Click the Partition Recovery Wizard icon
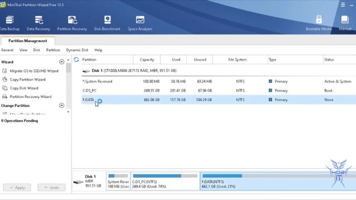Screen dimensions: 356x200 tap(4, 97)
